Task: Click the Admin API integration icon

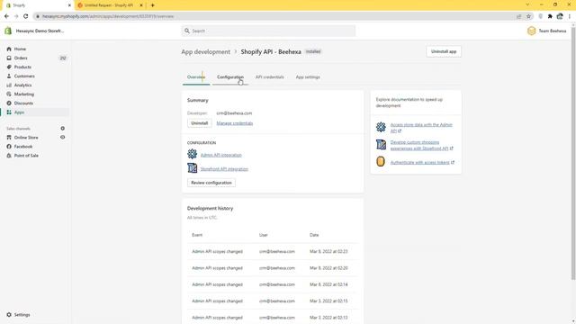Action: tap(192, 154)
